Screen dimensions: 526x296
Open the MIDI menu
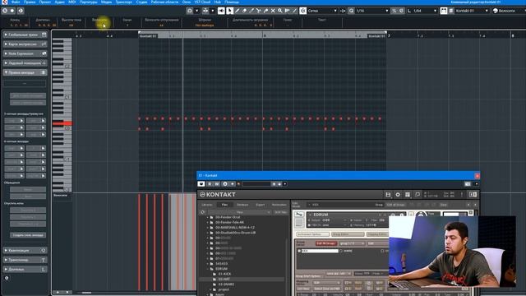[72, 2]
